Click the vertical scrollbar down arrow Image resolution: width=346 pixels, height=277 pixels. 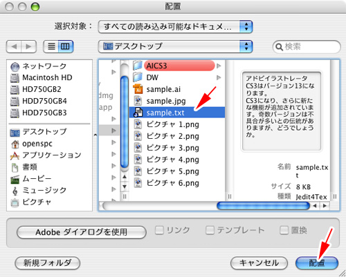point(125,187)
